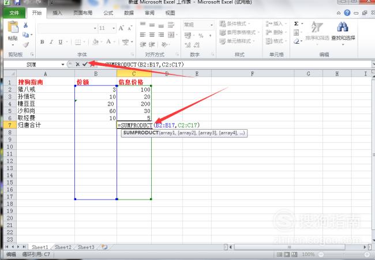Click the increase indent icon
The width and height of the screenshot is (375, 260).
[x=152, y=44]
